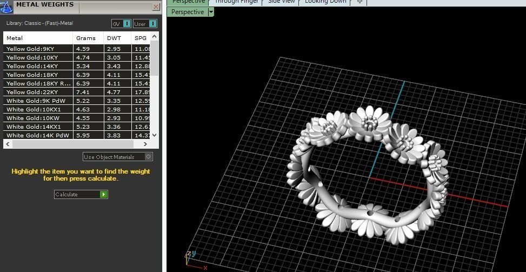This screenshot has width=526, height=272.
Task: Toggle the GV library switch
Action: pos(121,24)
